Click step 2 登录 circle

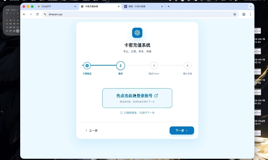pyautogui.click(x=120, y=65)
